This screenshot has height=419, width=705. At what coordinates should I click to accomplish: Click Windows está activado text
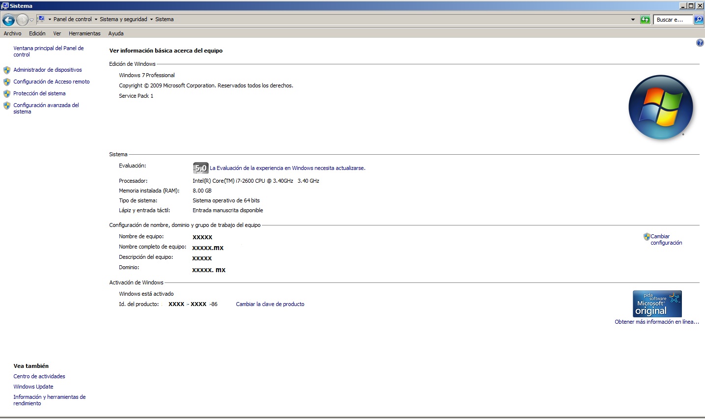(x=146, y=294)
